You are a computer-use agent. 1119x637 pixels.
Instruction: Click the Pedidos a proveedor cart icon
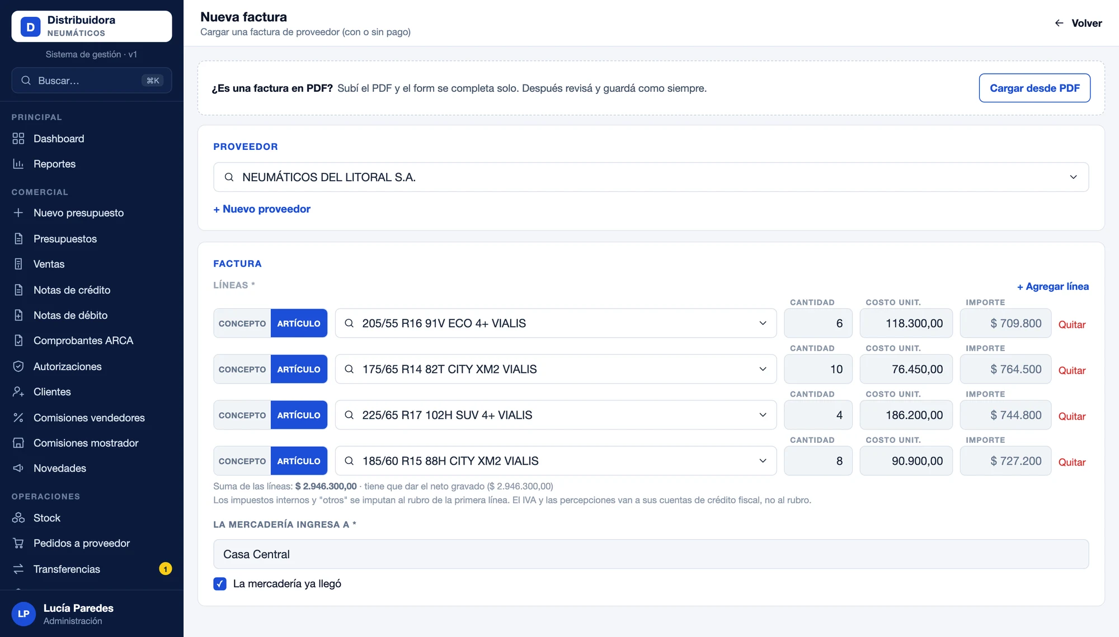point(18,543)
